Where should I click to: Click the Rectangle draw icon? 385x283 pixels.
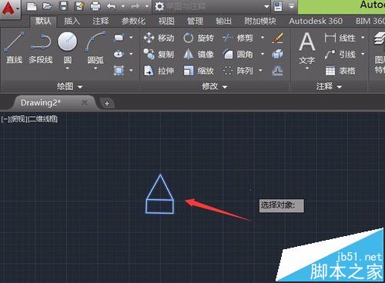tap(119, 38)
